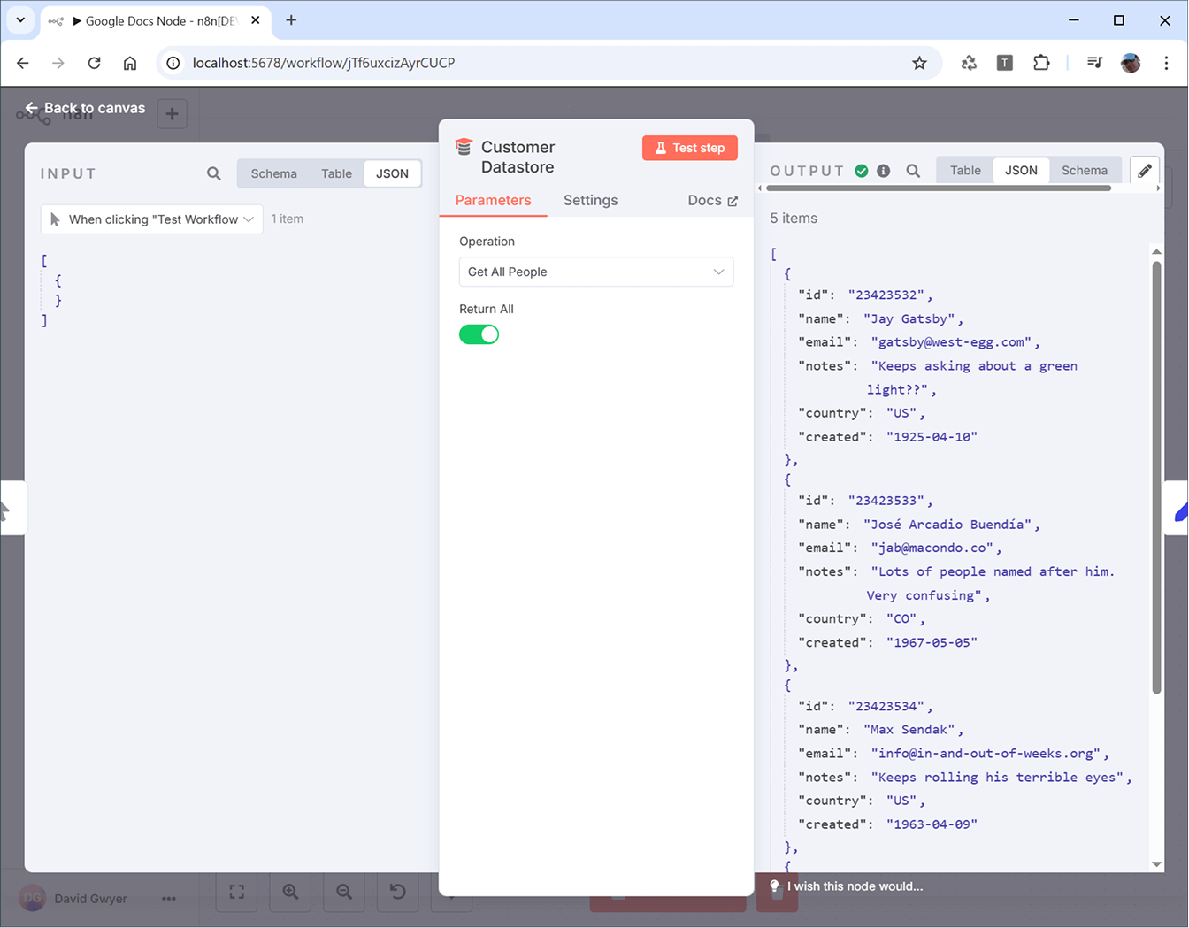The height and width of the screenshot is (928, 1189).
Task: Close the Google Docs Node tab
Action: point(256,19)
